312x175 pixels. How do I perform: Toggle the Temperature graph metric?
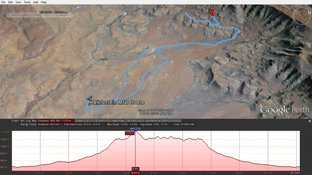[163, 121]
